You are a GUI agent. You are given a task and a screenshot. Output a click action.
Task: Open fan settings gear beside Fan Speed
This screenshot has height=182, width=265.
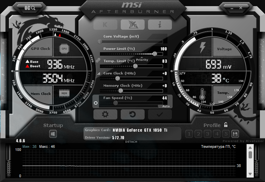click(x=96, y=103)
